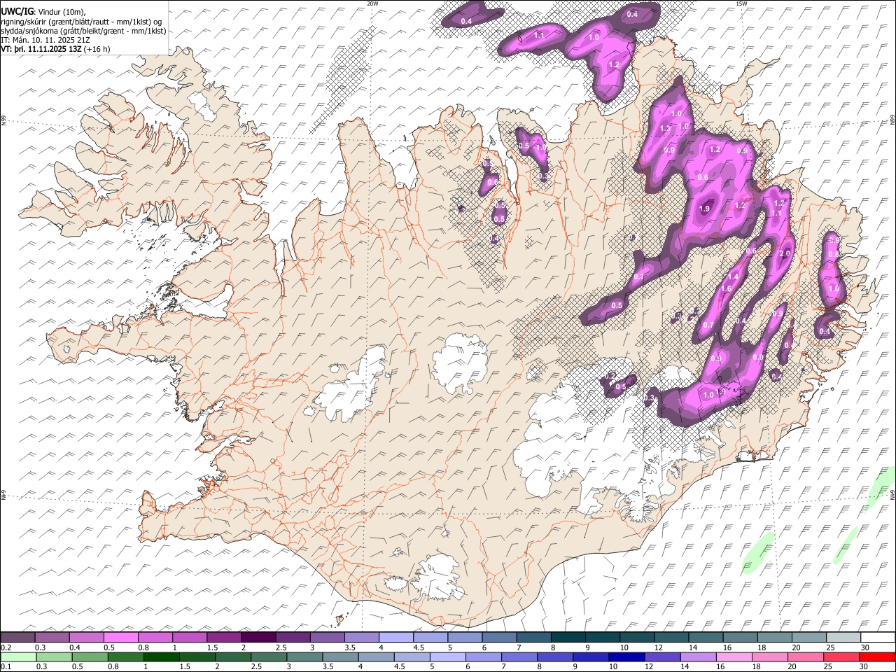Click the pale lavender 4 snow legend swatch
Screen dimensions: 896x672
tap(395, 638)
